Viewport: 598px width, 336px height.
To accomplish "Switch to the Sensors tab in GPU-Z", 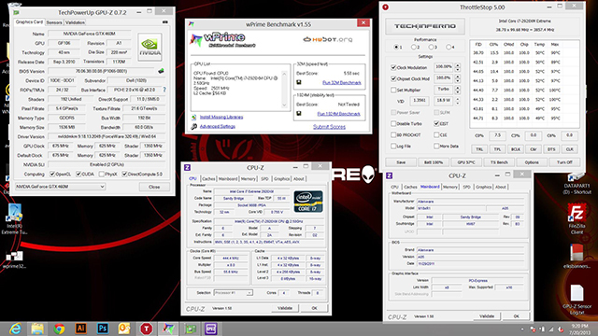I will (x=54, y=22).
